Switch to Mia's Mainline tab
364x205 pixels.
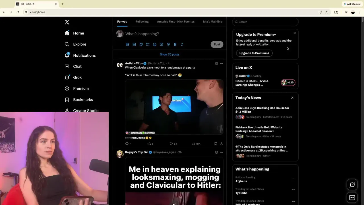pos(212,22)
